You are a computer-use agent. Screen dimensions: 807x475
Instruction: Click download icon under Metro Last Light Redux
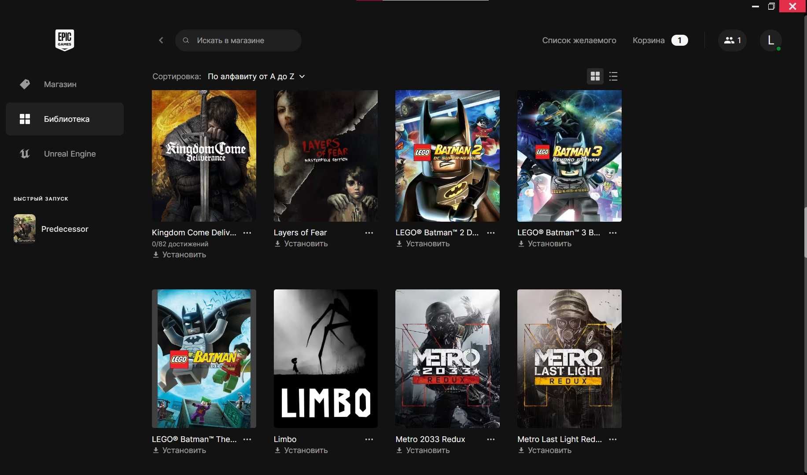pyautogui.click(x=521, y=450)
